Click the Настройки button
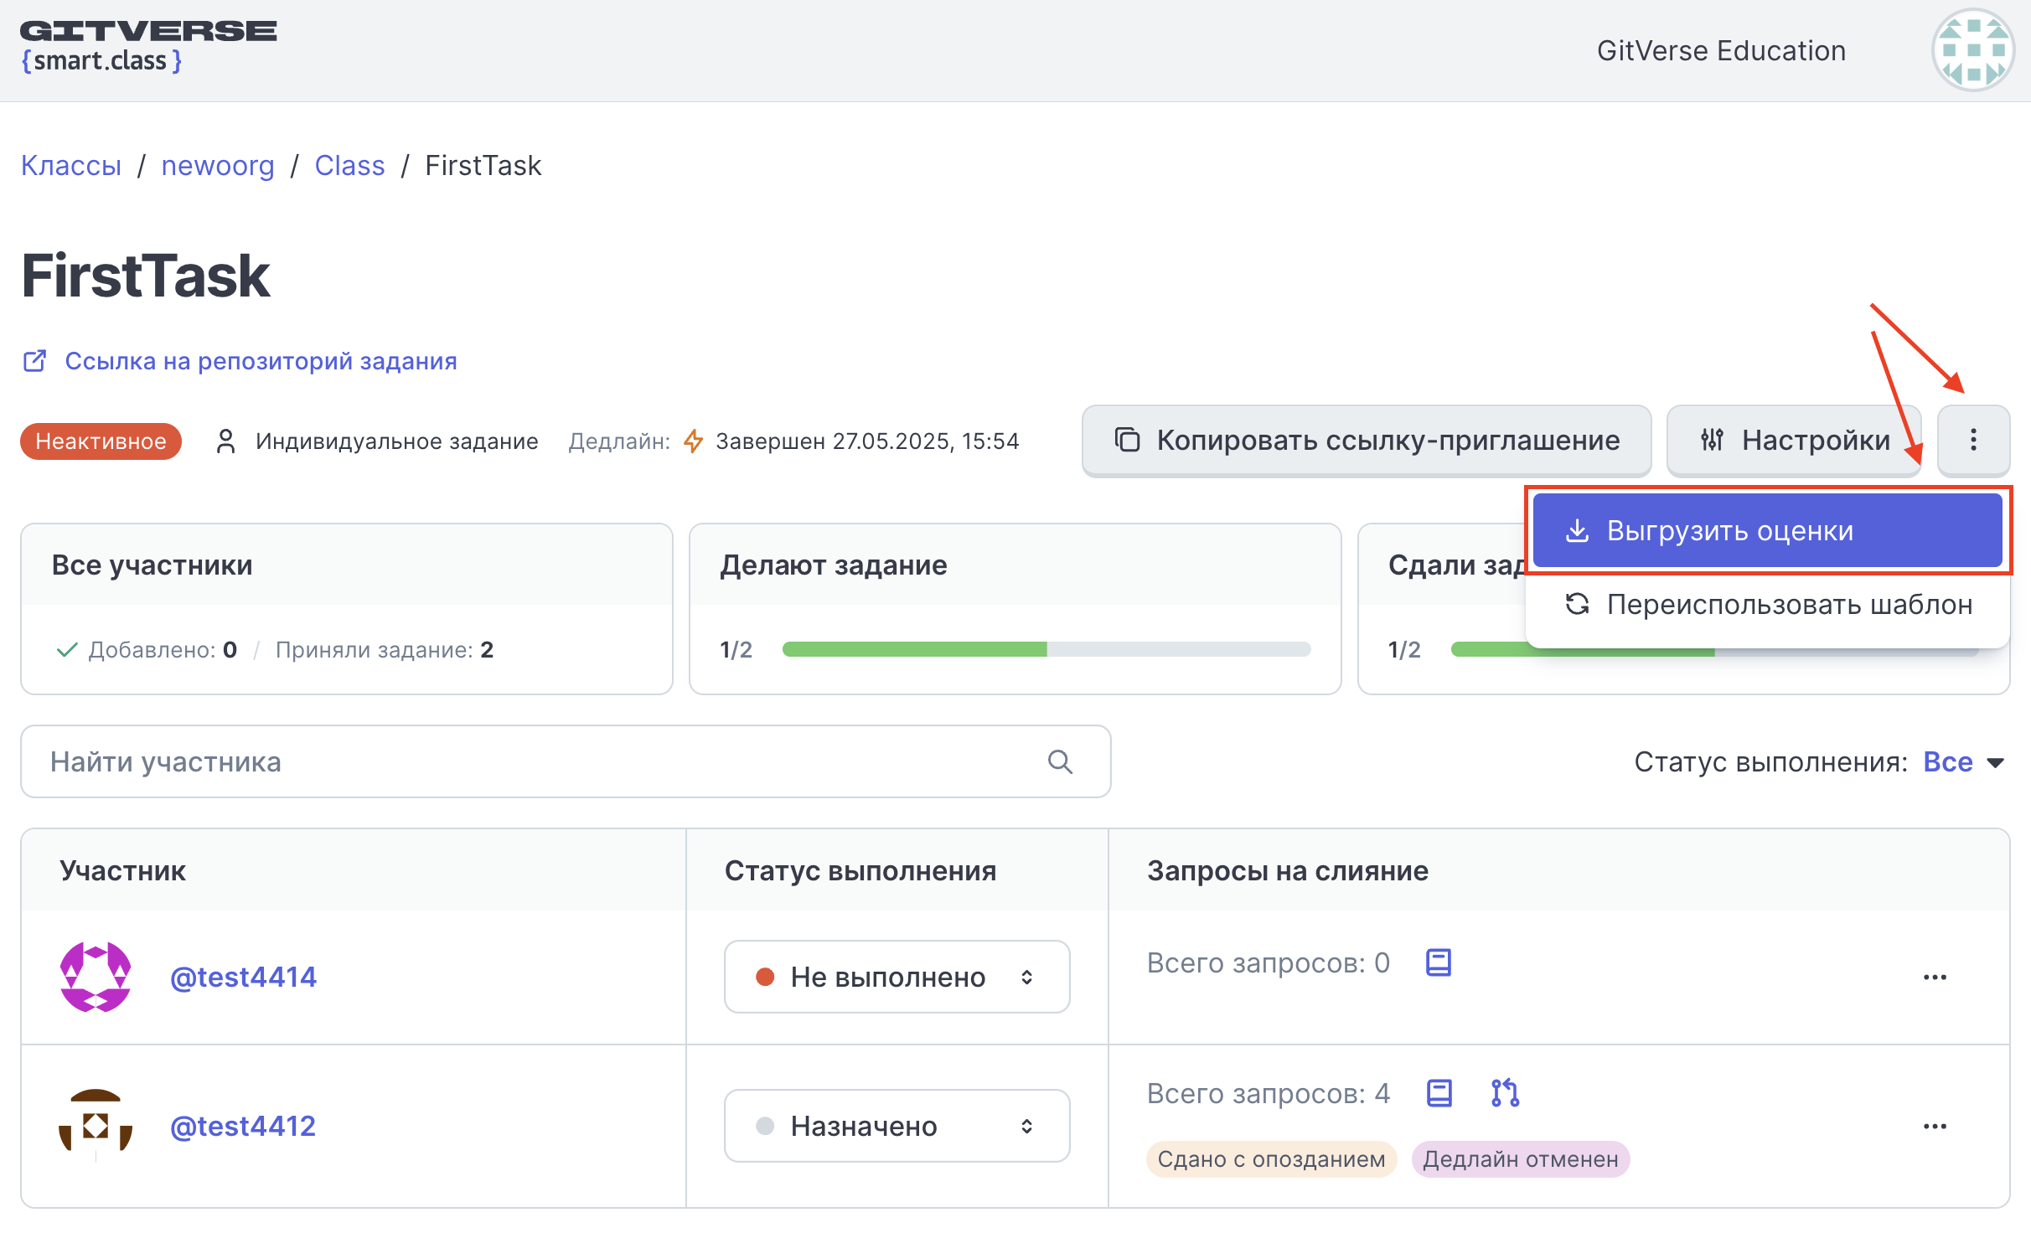2031x1233 pixels. [1794, 441]
